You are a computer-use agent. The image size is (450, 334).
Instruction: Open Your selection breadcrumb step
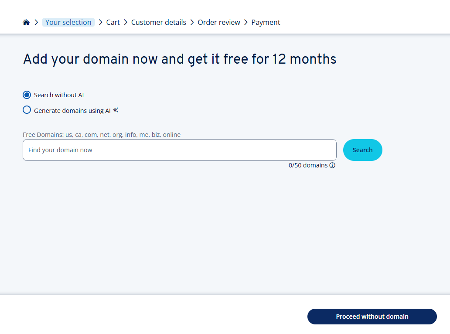click(68, 22)
